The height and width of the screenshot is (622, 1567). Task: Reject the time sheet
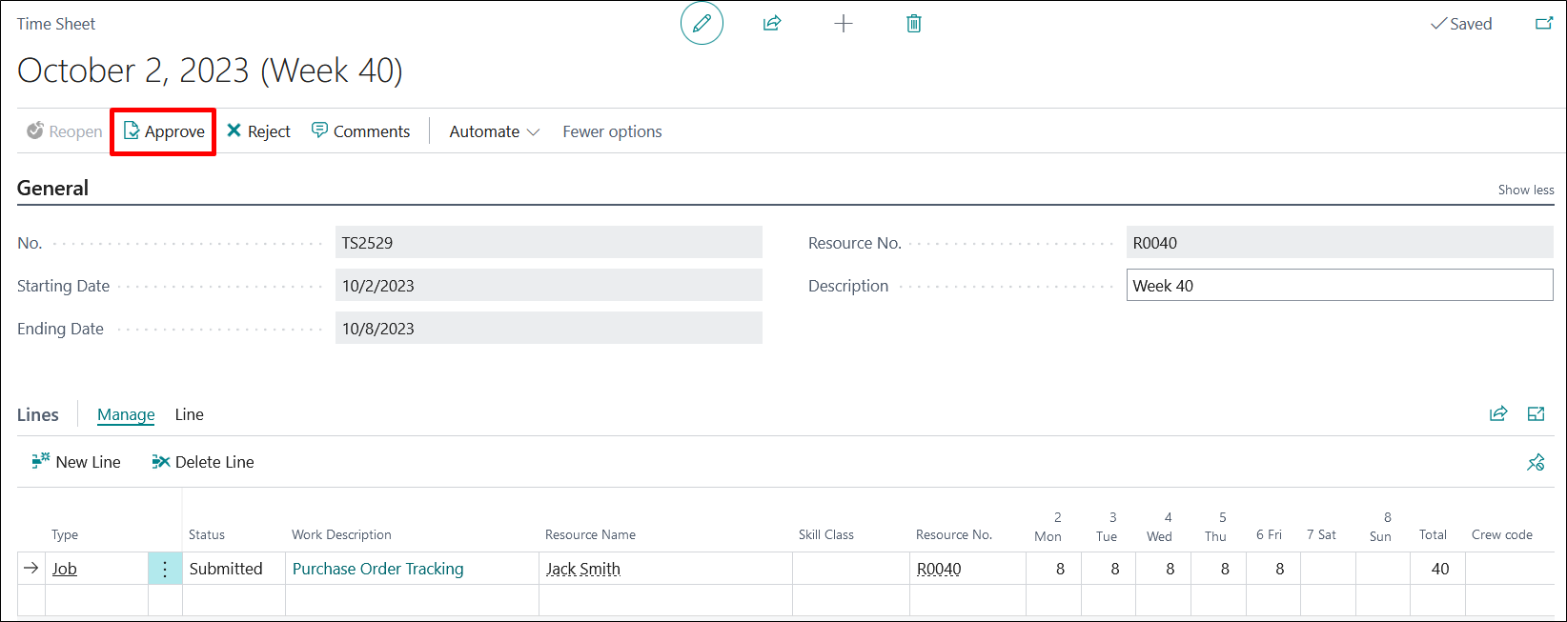(x=258, y=131)
